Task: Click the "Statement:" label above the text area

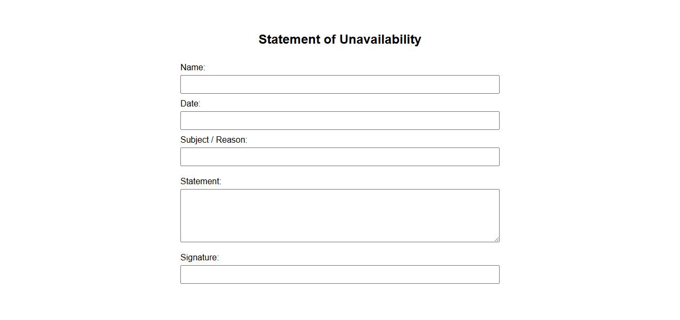Action: [201, 182]
